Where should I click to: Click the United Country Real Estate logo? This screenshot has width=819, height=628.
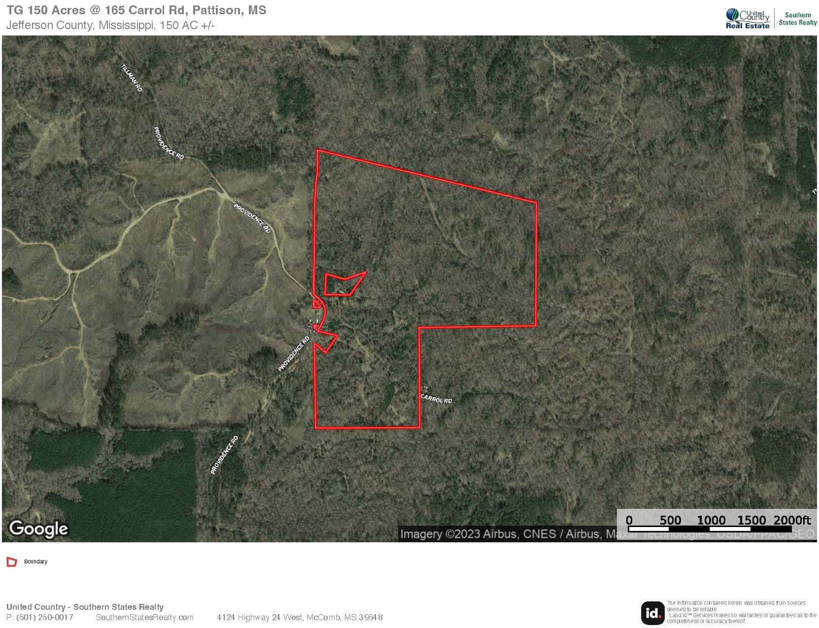click(x=747, y=19)
